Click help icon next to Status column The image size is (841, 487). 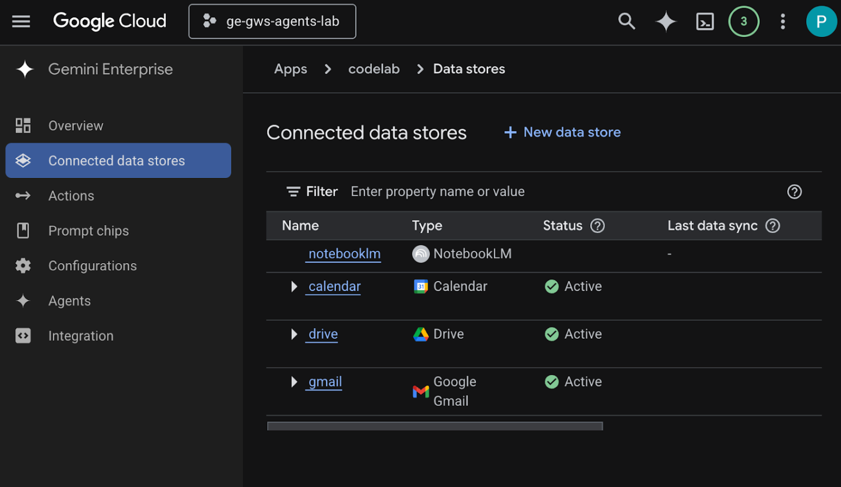tap(597, 226)
